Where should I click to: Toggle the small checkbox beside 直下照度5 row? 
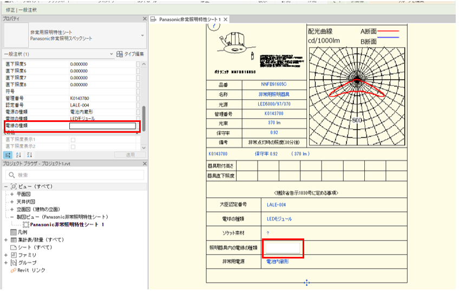click(x=138, y=64)
